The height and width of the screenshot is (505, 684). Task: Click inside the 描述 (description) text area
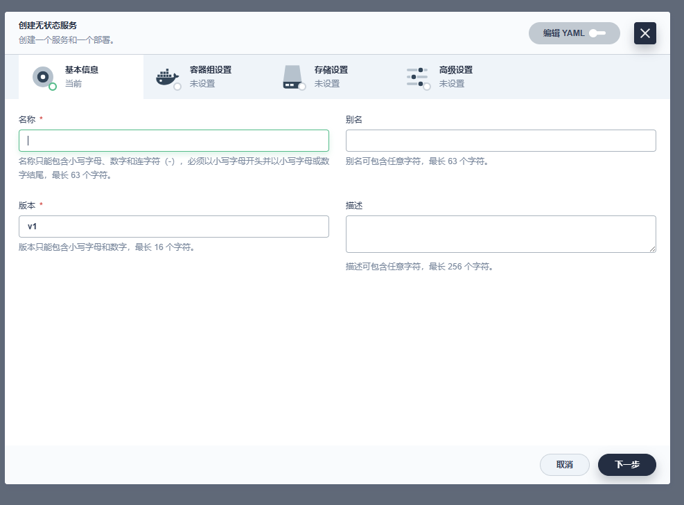(499, 233)
